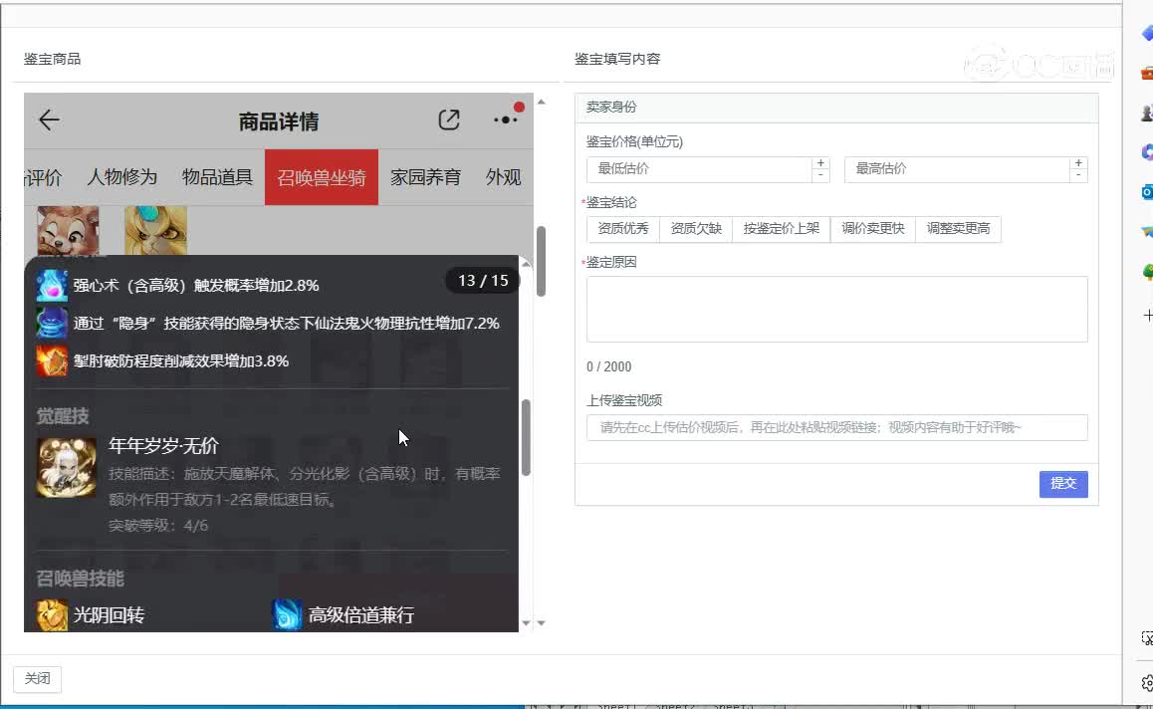Click the 关闭 button at bottom left
This screenshot has width=1153, height=709.
click(37, 678)
